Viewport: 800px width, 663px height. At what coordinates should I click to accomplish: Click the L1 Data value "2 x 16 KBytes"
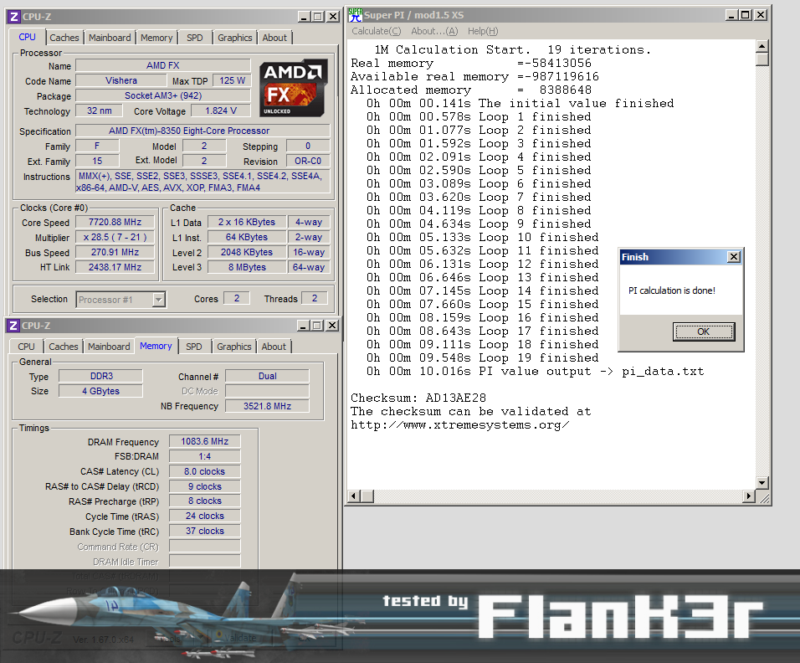tap(246, 222)
